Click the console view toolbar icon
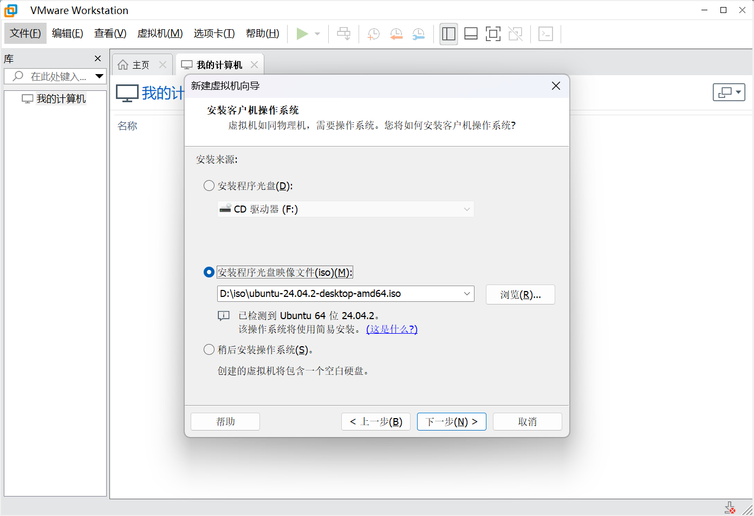The height and width of the screenshot is (516, 754). tap(545, 34)
